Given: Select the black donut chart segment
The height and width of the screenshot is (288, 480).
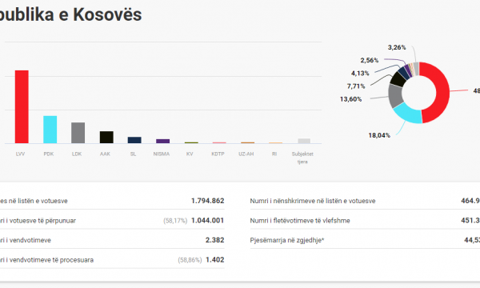Looking at the screenshot, I should click(x=398, y=79).
